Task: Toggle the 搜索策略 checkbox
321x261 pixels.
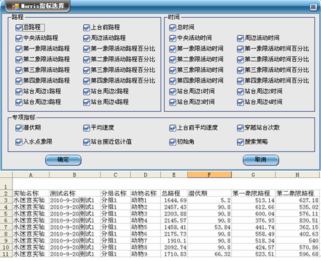Action: click(x=240, y=142)
